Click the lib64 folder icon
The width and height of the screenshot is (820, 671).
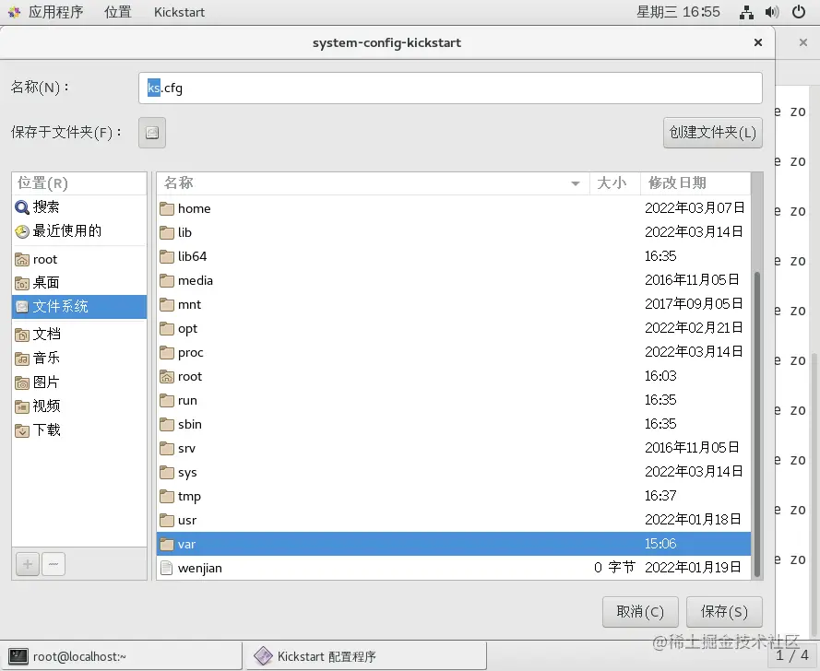[x=167, y=256]
